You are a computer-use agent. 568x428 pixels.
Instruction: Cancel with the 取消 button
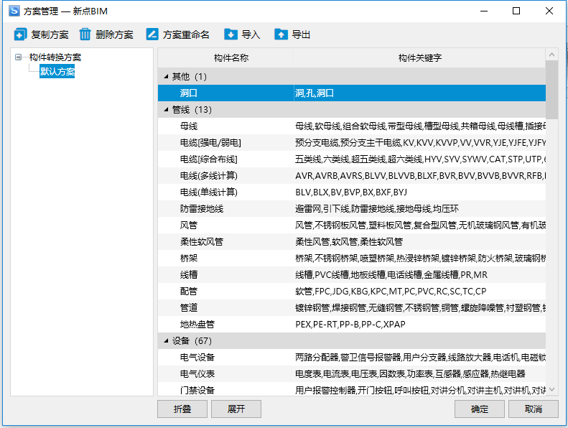[x=534, y=409]
